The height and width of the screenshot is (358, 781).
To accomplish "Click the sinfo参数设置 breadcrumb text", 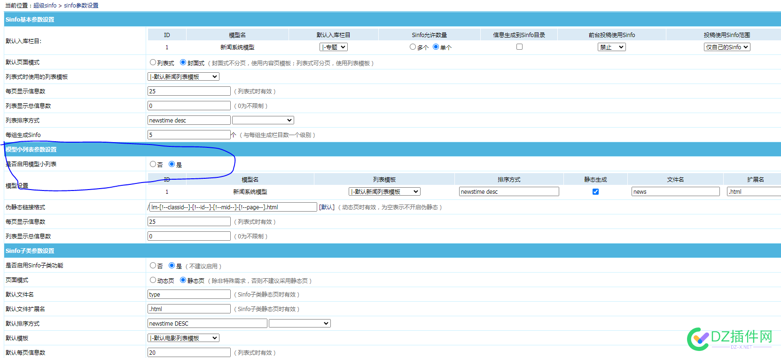I will click(81, 6).
